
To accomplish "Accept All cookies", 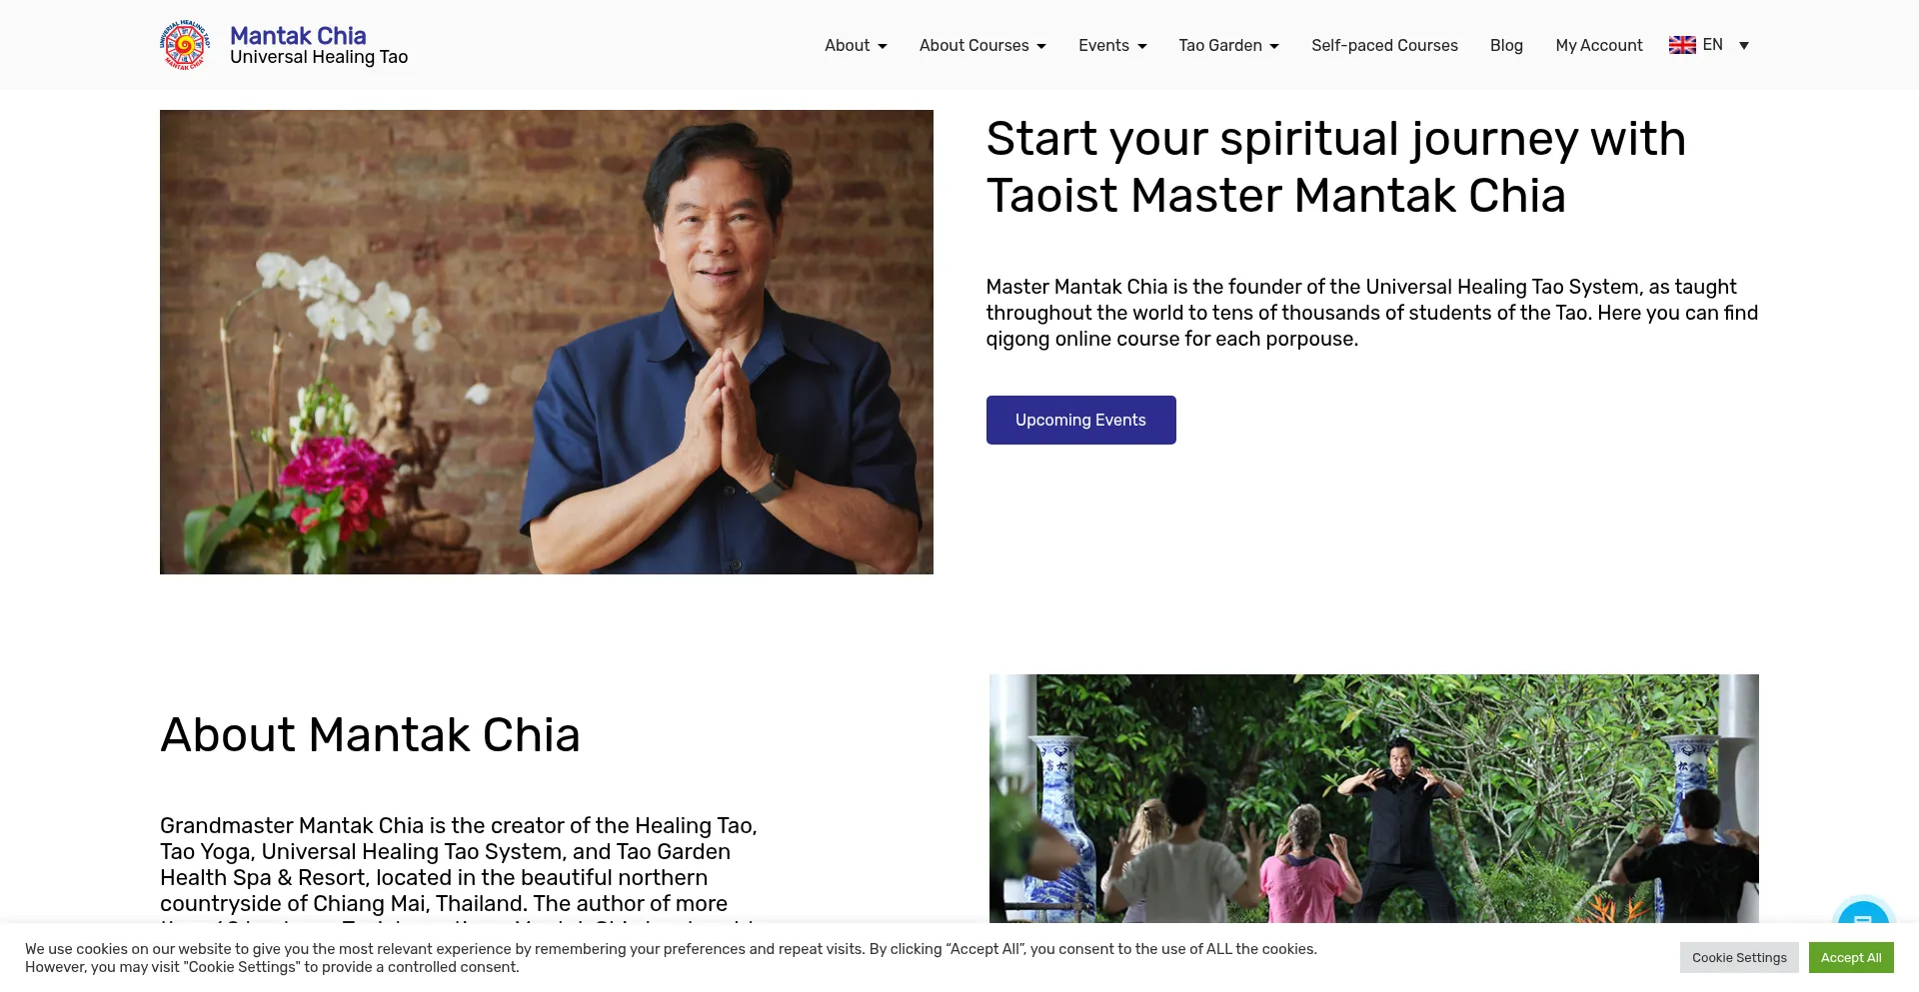I will (1851, 957).
